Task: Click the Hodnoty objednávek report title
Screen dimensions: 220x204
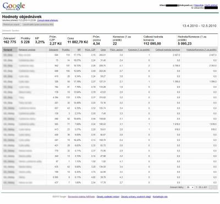Action: (x=22, y=16)
